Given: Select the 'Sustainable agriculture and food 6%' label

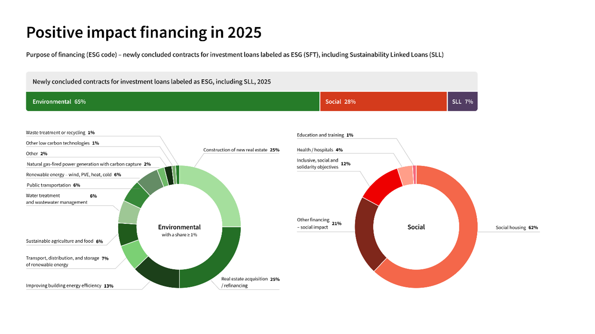Looking at the screenshot, I should tap(64, 241).
